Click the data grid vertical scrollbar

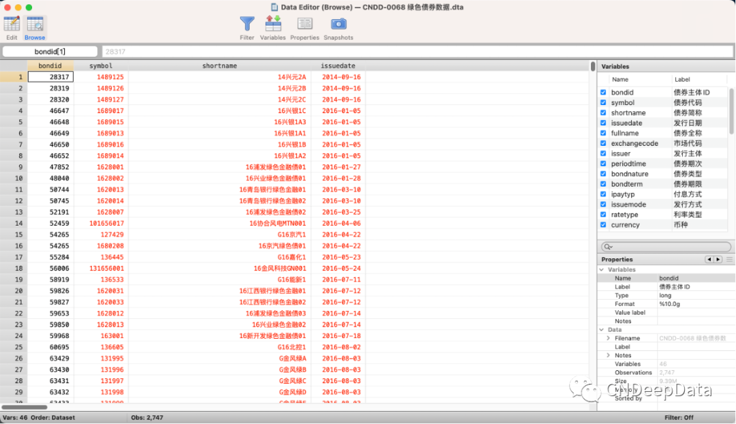tap(593, 66)
